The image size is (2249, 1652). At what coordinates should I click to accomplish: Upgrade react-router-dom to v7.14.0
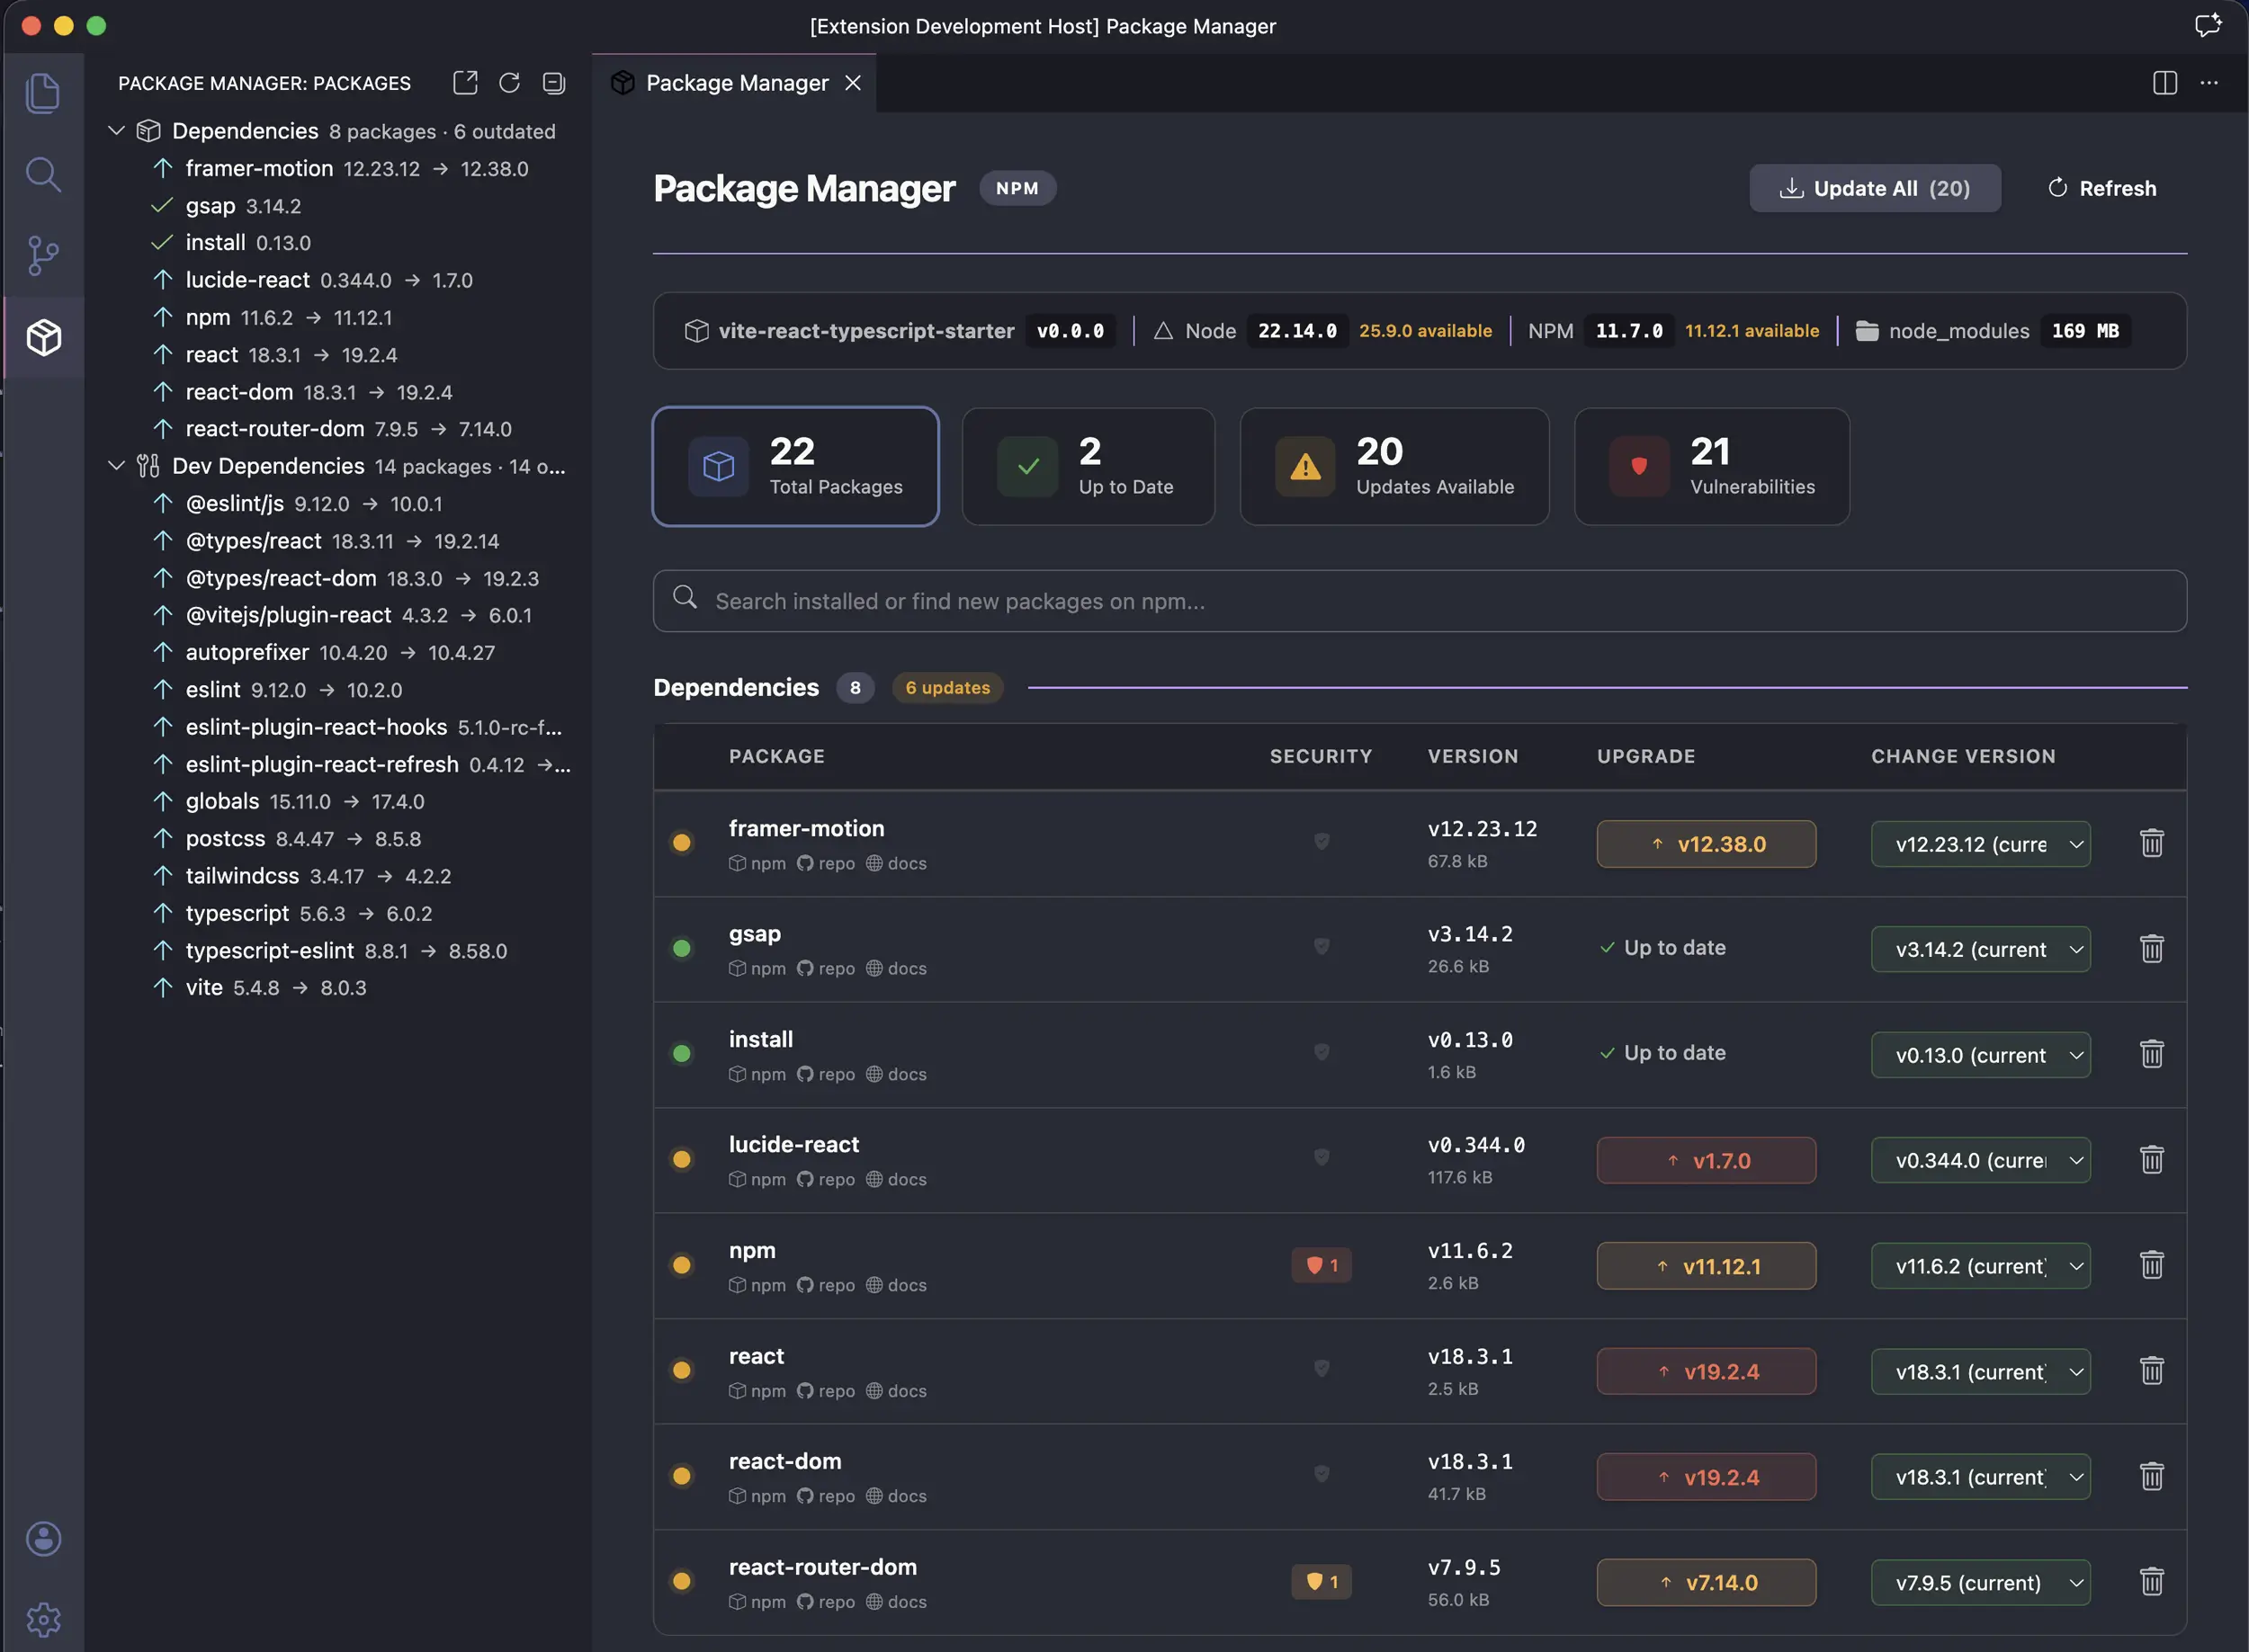tap(1706, 1582)
